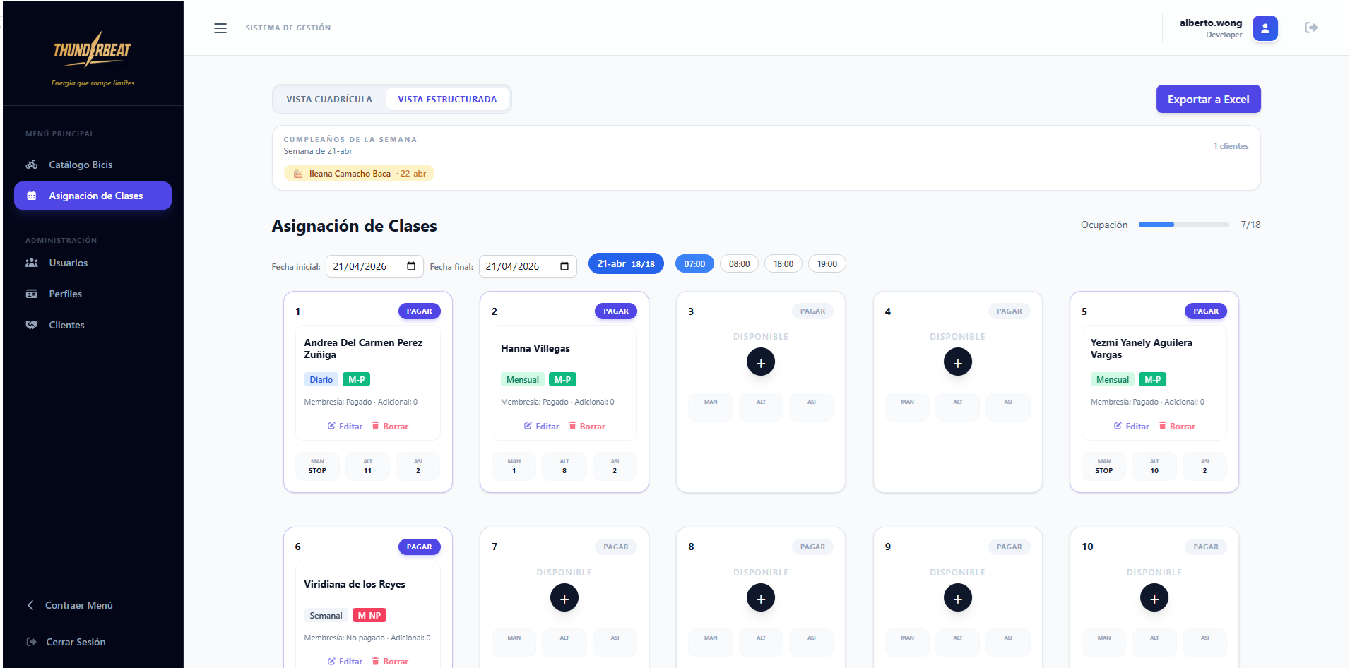Click the Fecha final date field
1350x668 pixels.
[x=528, y=266]
